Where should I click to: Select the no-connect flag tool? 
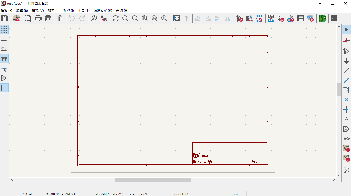pyautogui.click(x=346, y=100)
